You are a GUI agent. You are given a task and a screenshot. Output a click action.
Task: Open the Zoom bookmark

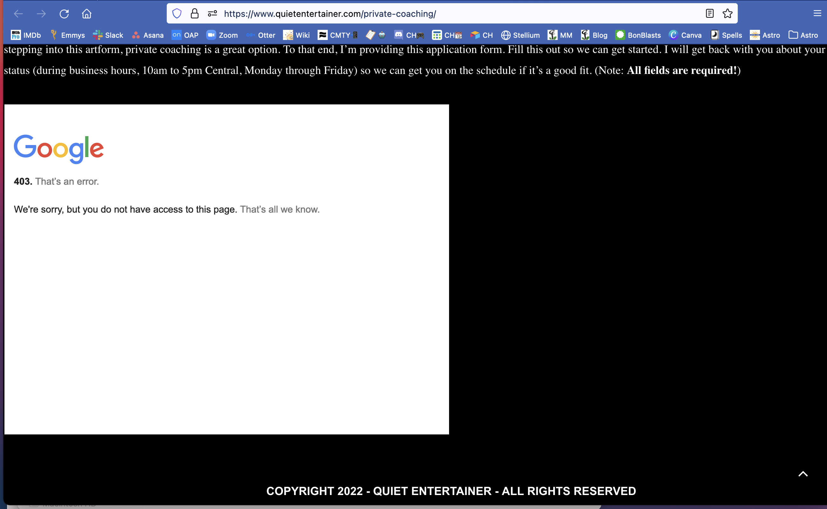[x=222, y=35]
